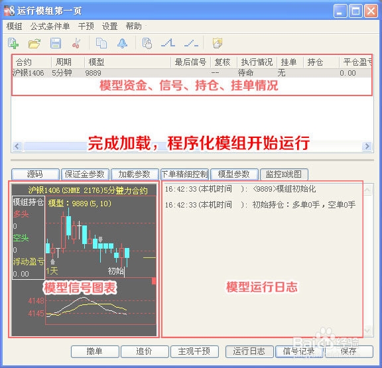382x368 pixels.
Task: Open the 模组 menu
Action: pos(14,27)
